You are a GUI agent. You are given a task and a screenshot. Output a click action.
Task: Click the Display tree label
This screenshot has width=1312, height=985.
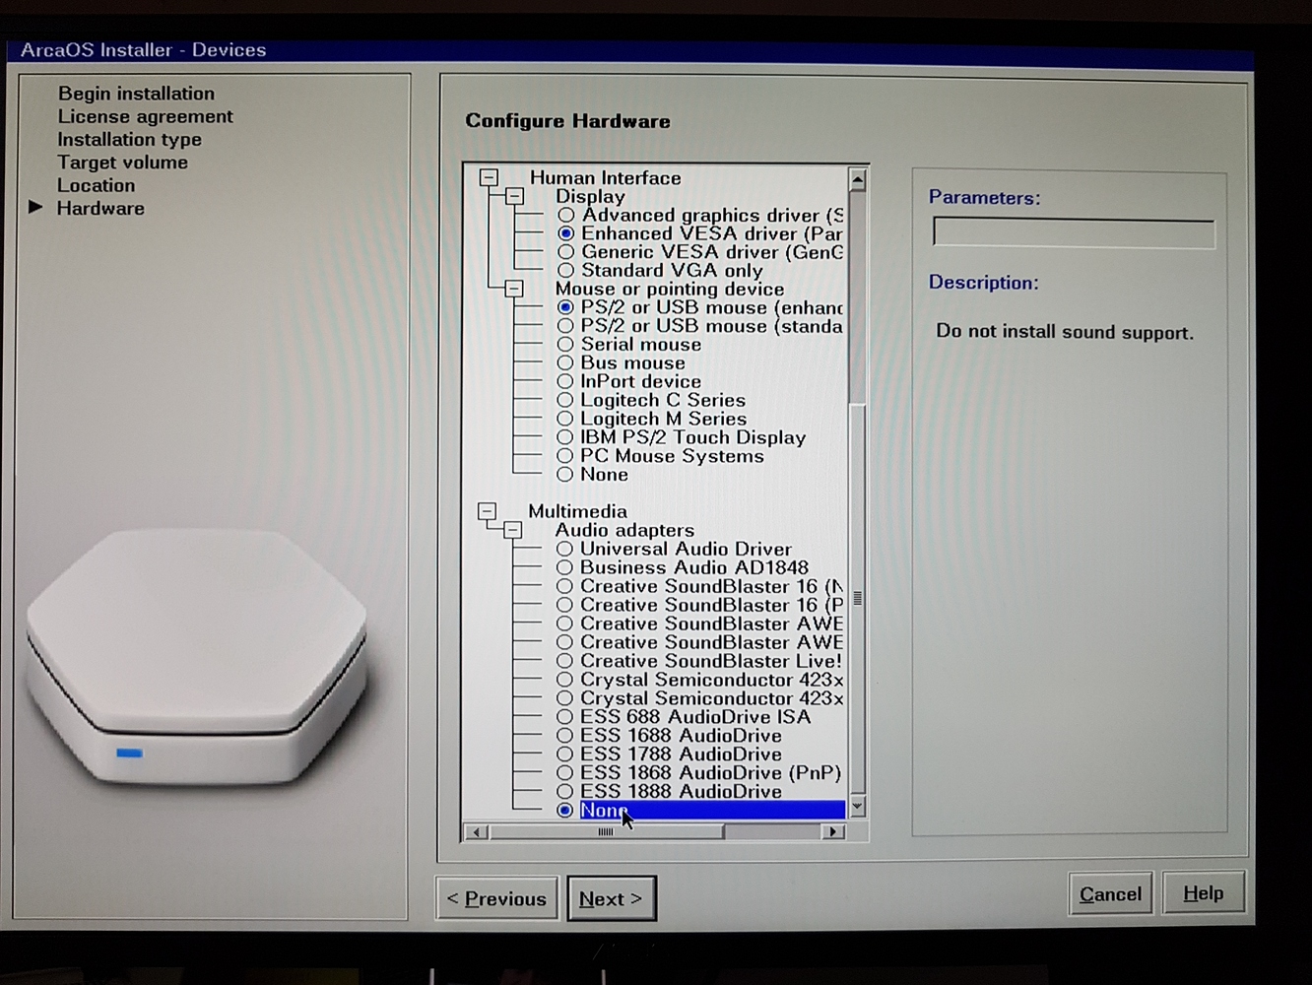tap(590, 196)
